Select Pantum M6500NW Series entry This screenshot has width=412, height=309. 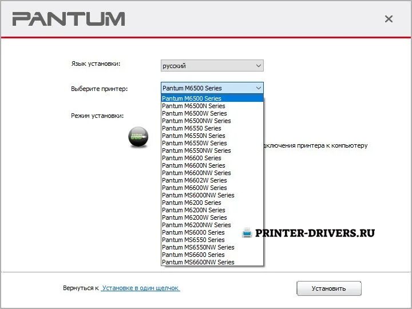(212, 121)
